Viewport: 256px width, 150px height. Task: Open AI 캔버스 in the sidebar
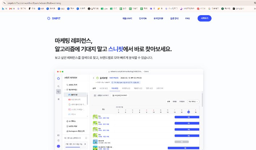click(71, 121)
